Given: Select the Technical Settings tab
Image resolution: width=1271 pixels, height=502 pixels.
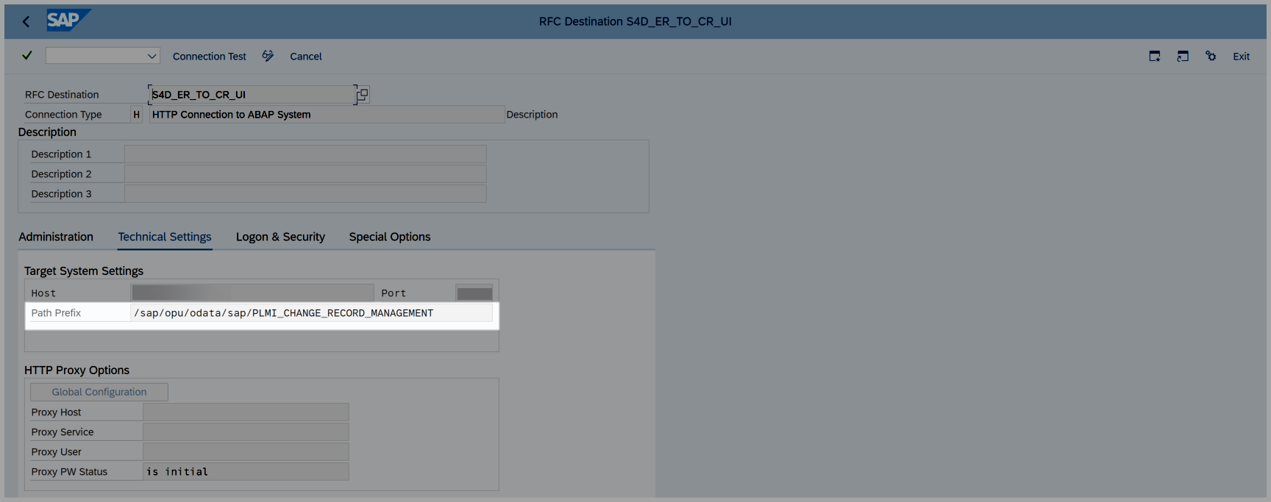Looking at the screenshot, I should (x=165, y=237).
